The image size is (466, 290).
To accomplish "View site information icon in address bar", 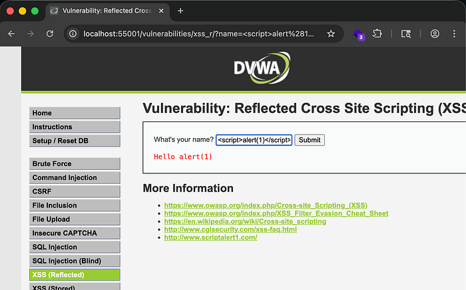I will point(73,34).
